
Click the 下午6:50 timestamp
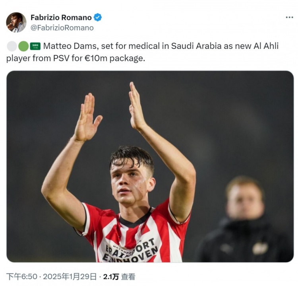click(x=22, y=276)
